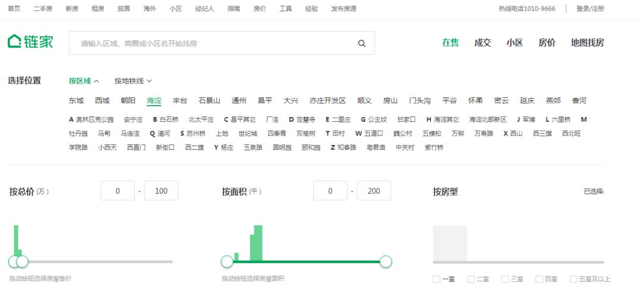Choose the 西直门 area

coord(136,147)
